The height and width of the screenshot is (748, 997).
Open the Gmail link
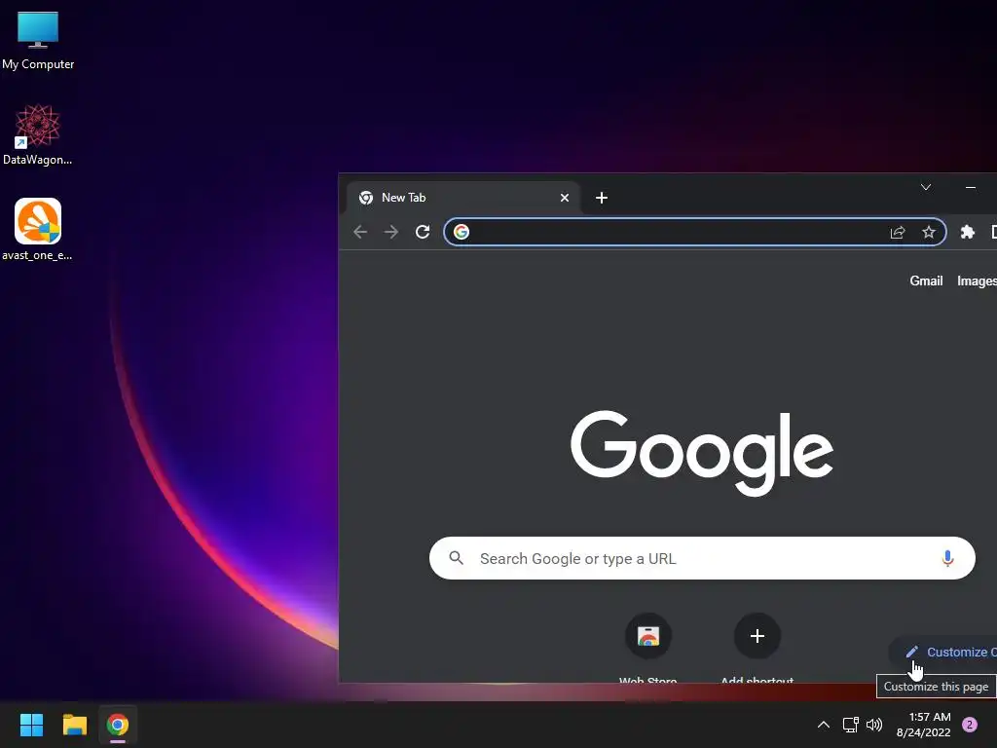[926, 281]
